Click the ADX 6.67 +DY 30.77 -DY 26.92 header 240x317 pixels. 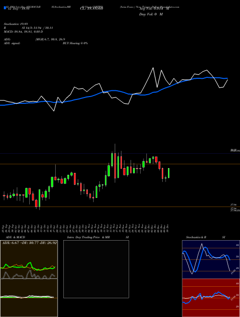point(29,243)
